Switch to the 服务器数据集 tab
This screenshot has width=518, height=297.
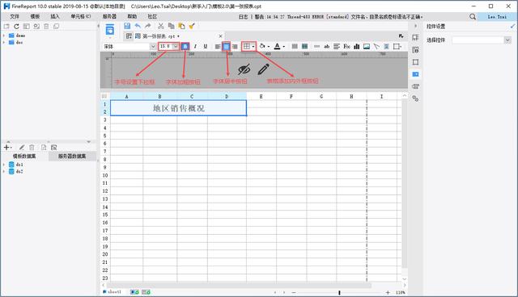tap(72, 156)
